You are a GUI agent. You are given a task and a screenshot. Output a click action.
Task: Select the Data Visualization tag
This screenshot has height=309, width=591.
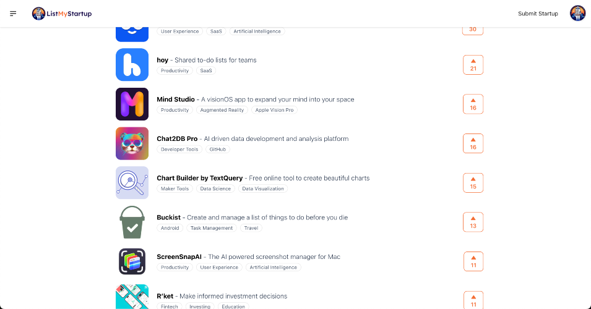pos(263,188)
